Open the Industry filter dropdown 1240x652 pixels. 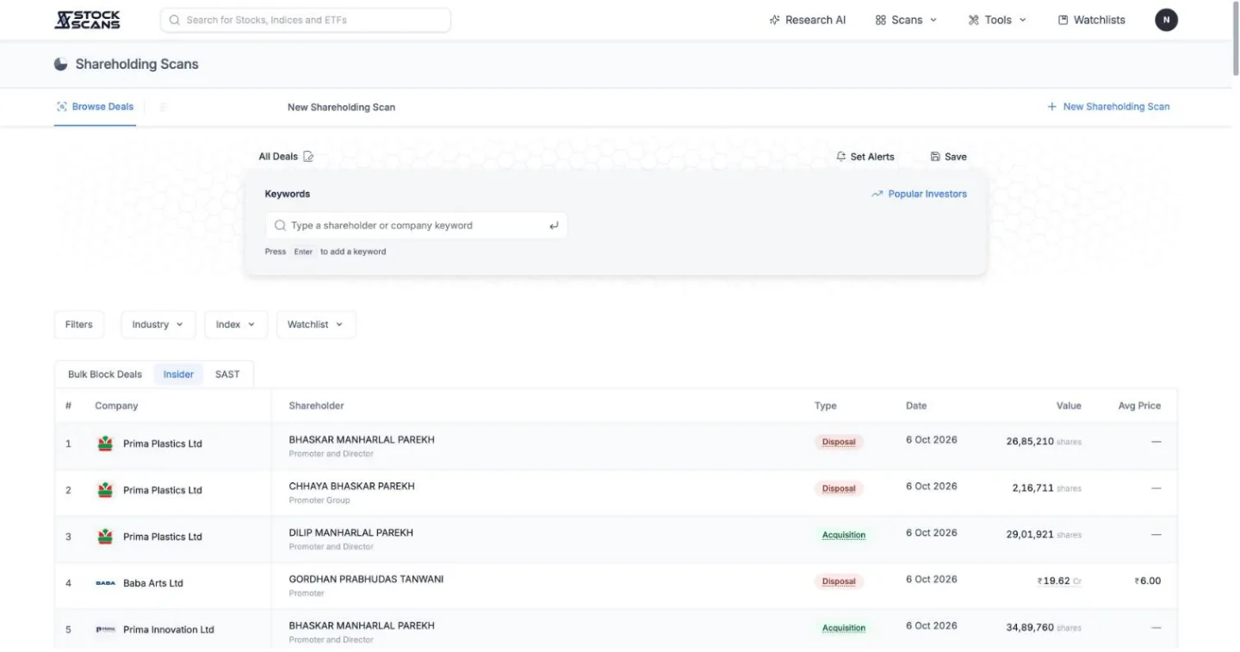point(158,325)
